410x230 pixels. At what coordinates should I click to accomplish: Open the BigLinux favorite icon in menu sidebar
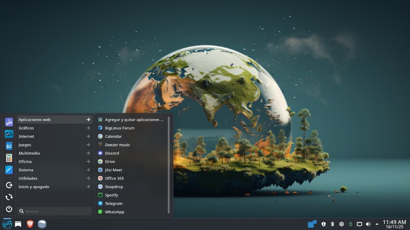(9, 122)
